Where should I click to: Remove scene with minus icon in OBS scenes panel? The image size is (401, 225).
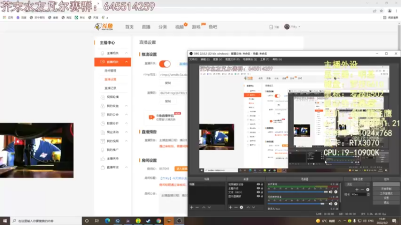pyautogui.click(x=197, y=207)
